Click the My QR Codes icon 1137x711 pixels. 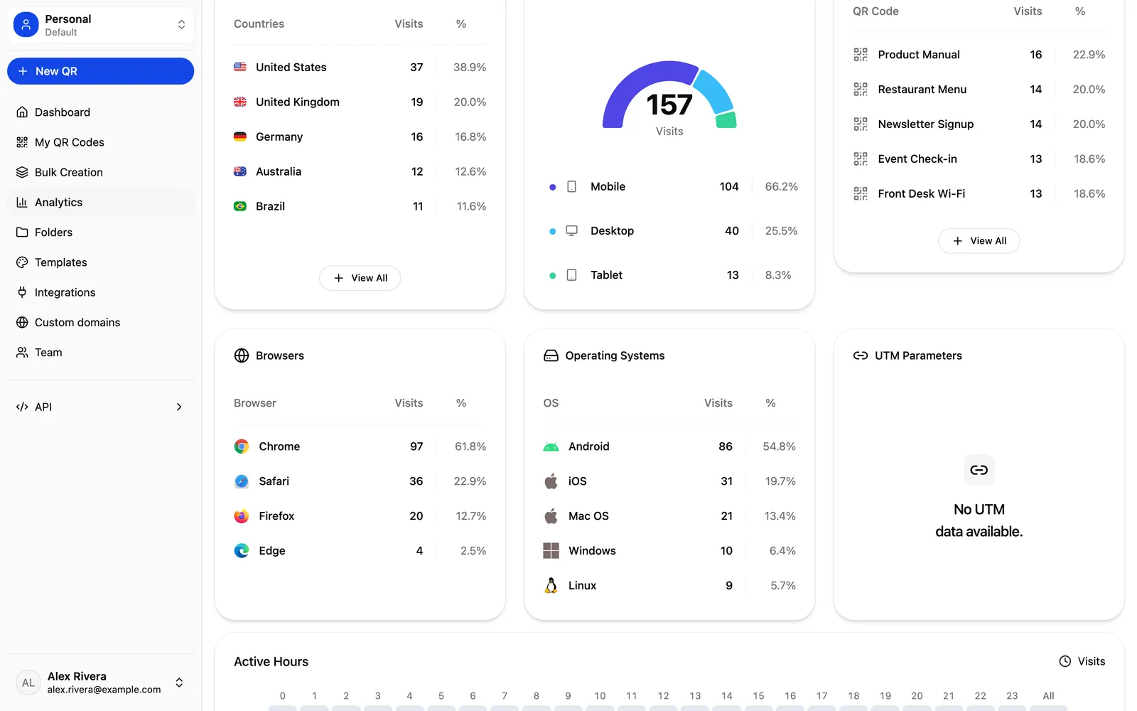click(x=22, y=142)
